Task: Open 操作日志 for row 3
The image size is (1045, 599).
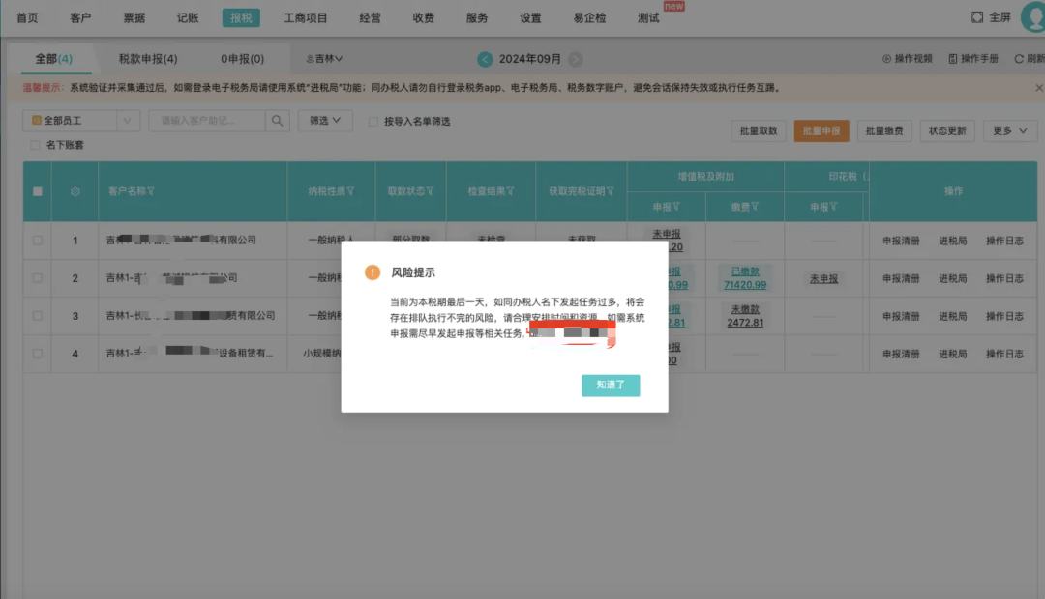Action: pos(1004,316)
